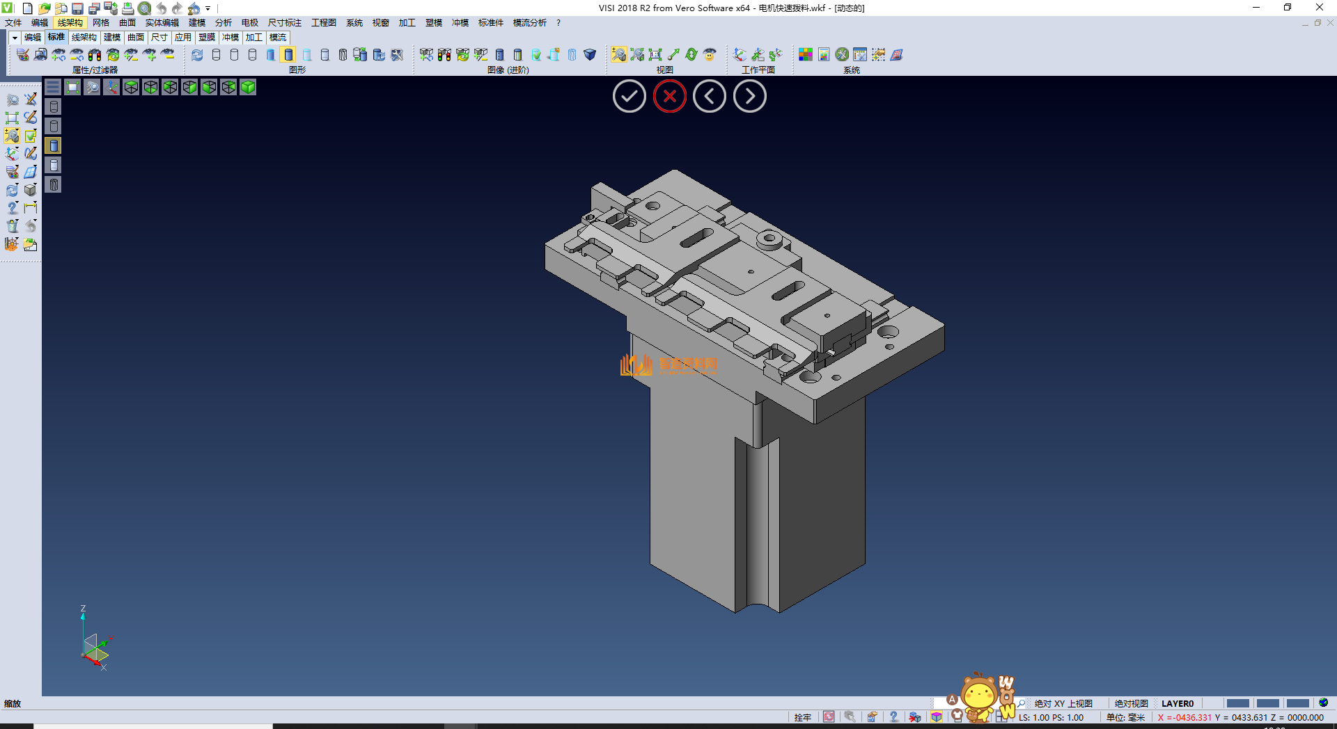This screenshot has width=1337, height=729.
Task: Open quick access toolbar customize arrow
Action: pyautogui.click(x=208, y=9)
